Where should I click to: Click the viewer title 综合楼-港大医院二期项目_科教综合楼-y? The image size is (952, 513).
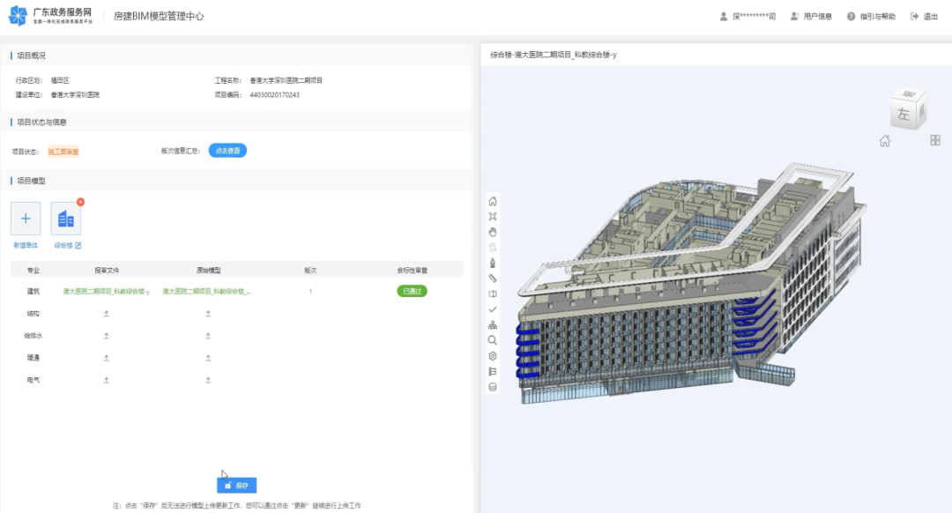pyautogui.click(x=553, y=55)
